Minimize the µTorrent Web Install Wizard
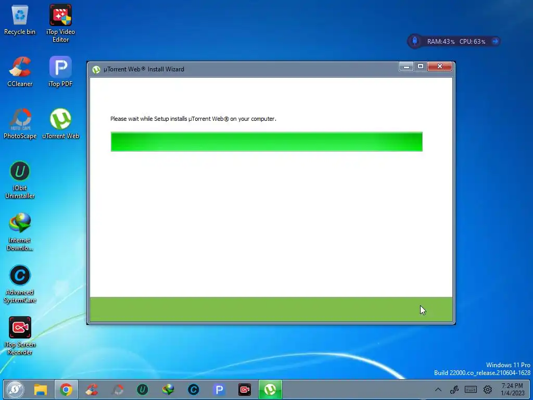 [406, 66]
